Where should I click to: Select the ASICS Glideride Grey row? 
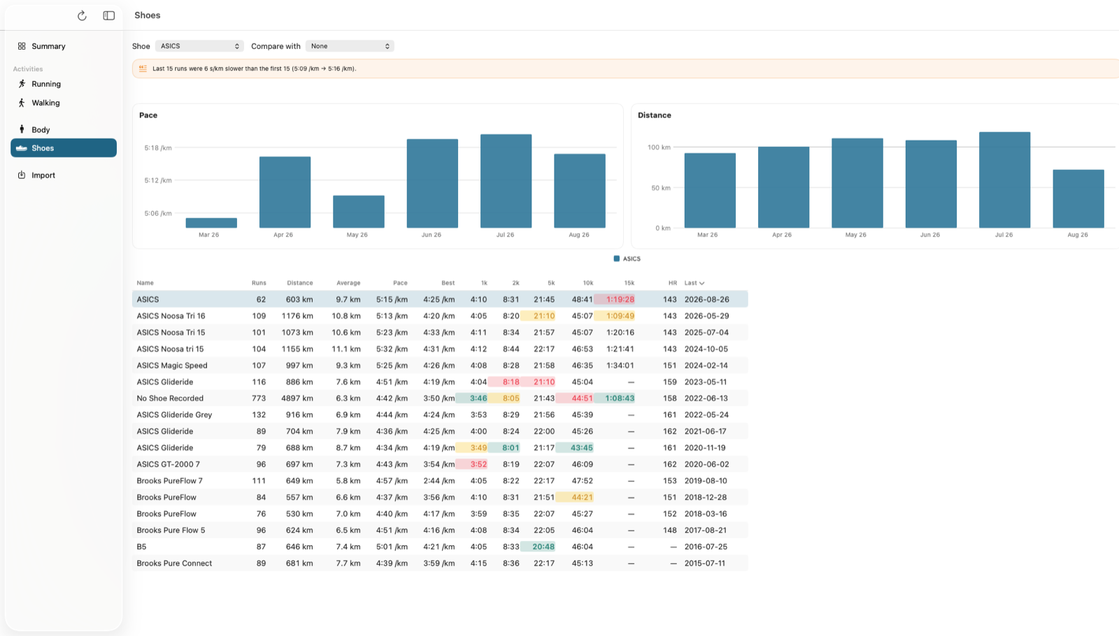coord(440,415)
